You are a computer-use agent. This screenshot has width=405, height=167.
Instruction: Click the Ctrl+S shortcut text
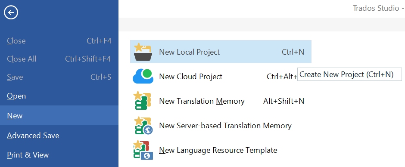click(x=101, y=77)
